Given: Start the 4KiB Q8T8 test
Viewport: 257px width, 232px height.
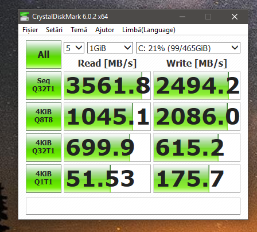Looking at the screenshot, I should point(44,117).
